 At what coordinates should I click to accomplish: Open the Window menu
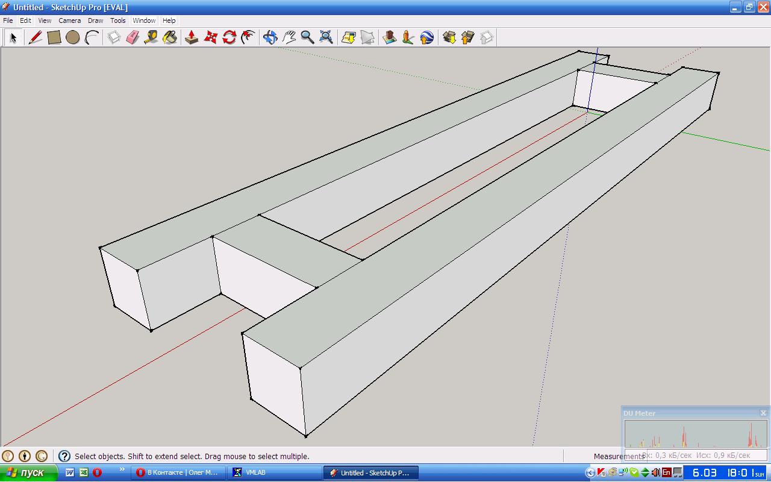tap(144, 20)
